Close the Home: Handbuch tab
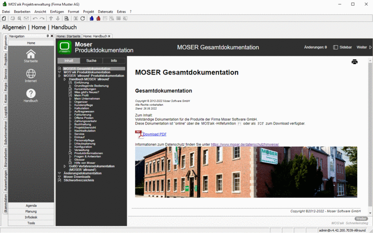The image size is (373, 233). [109, 36]
